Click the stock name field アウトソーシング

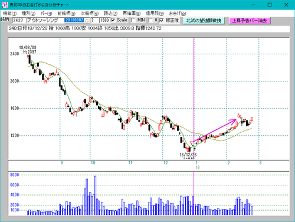tap(45, 20)
